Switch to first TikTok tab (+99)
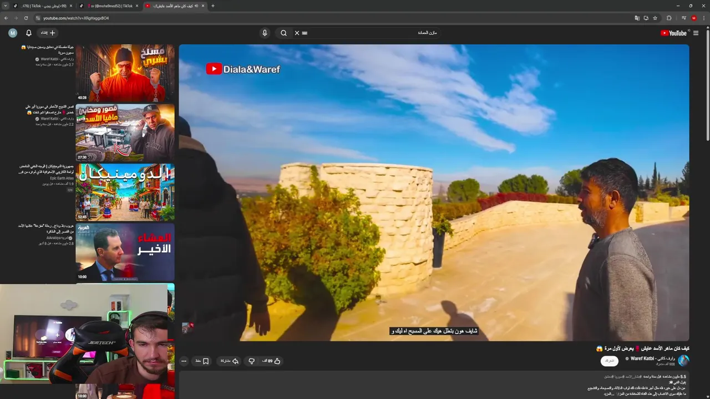 point(42,6)
